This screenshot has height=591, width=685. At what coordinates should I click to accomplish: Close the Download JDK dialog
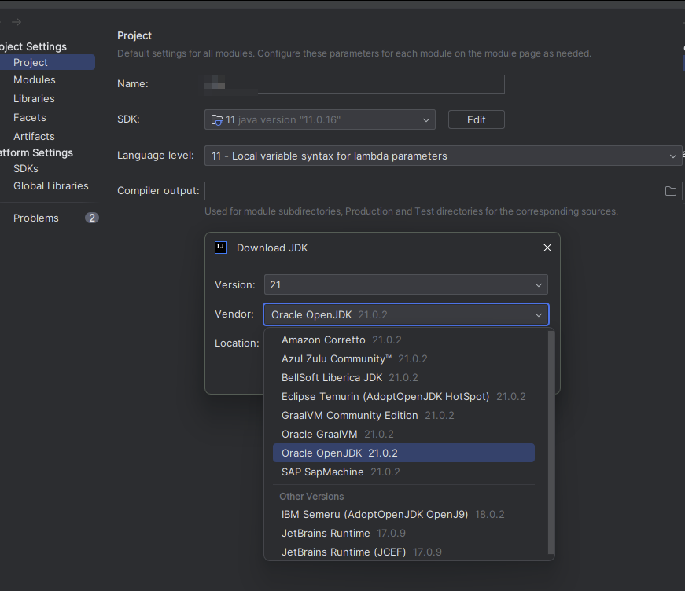547,248
